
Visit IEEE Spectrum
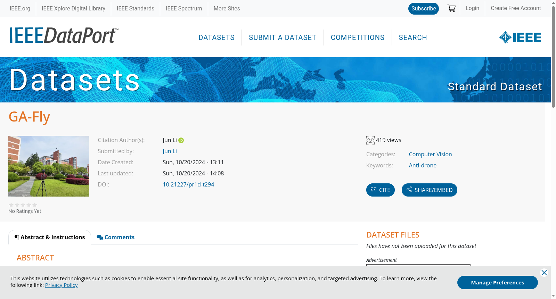[x=184, y=9]
